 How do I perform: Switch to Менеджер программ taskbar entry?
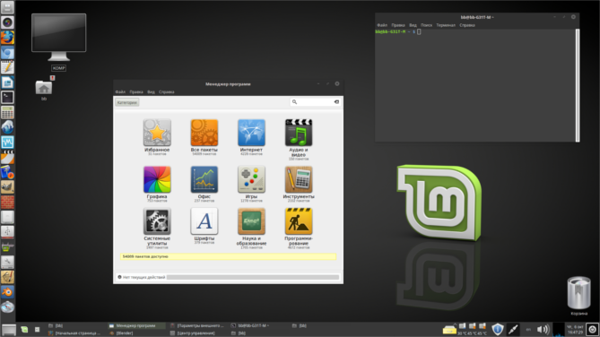(x=136, y=326)
